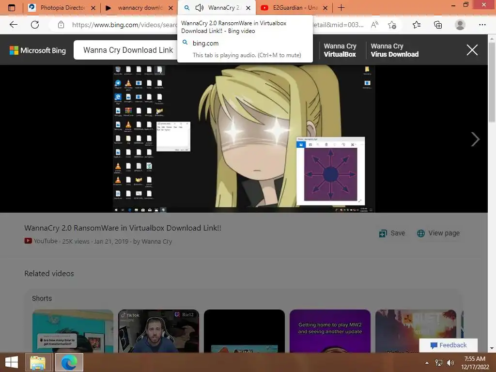This screenshot has height=372, width=496.
Task: Open the TikTok Riz12 Shorts thumbnail
Action: click(158, 331)
